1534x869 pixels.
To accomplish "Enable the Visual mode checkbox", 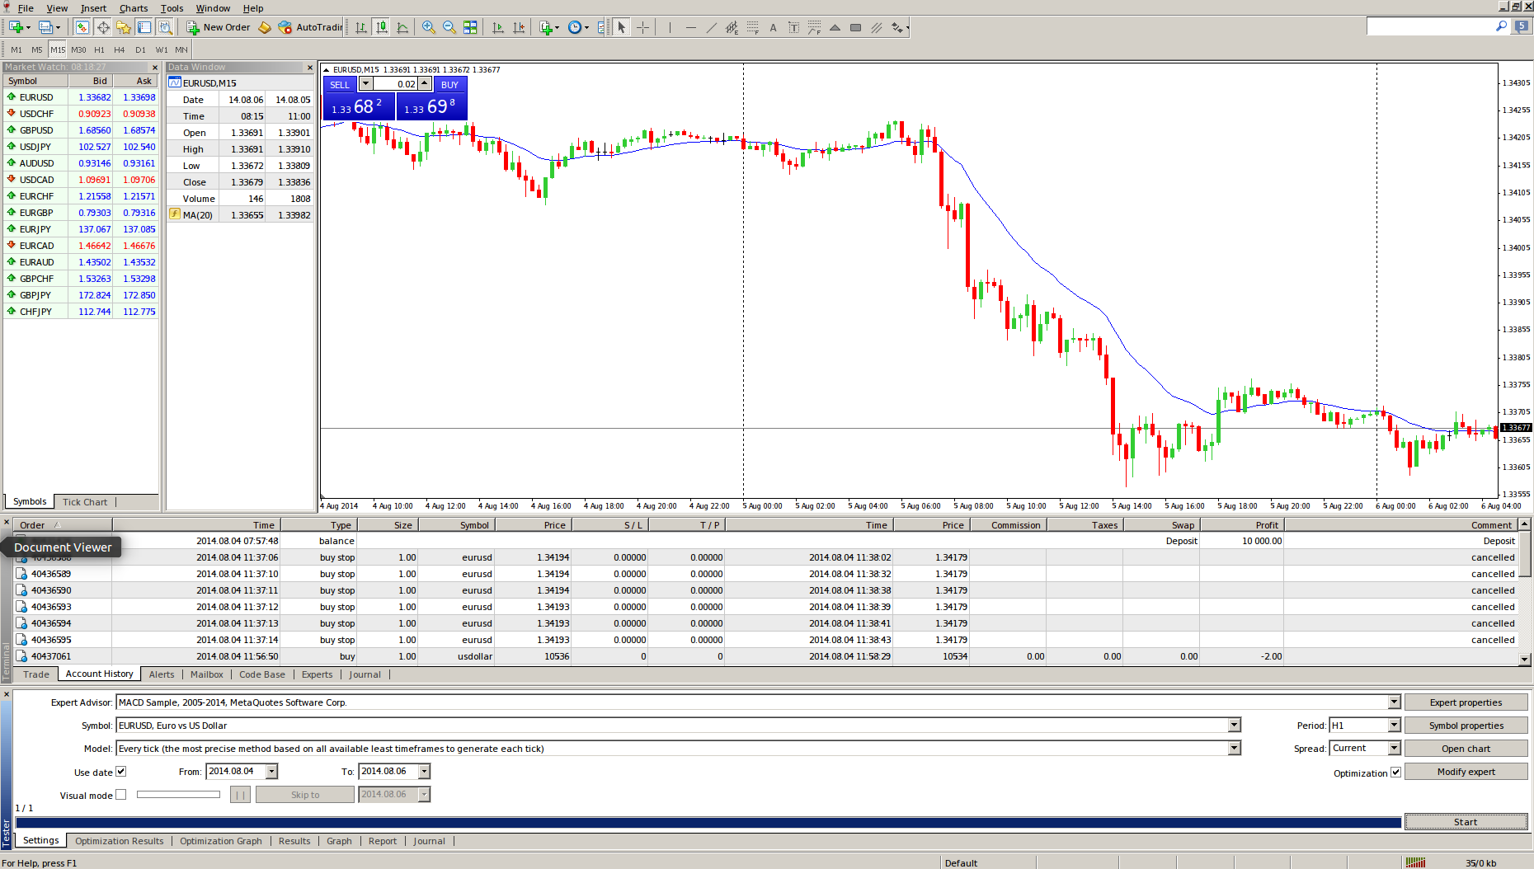I will (x=121, y=795).
